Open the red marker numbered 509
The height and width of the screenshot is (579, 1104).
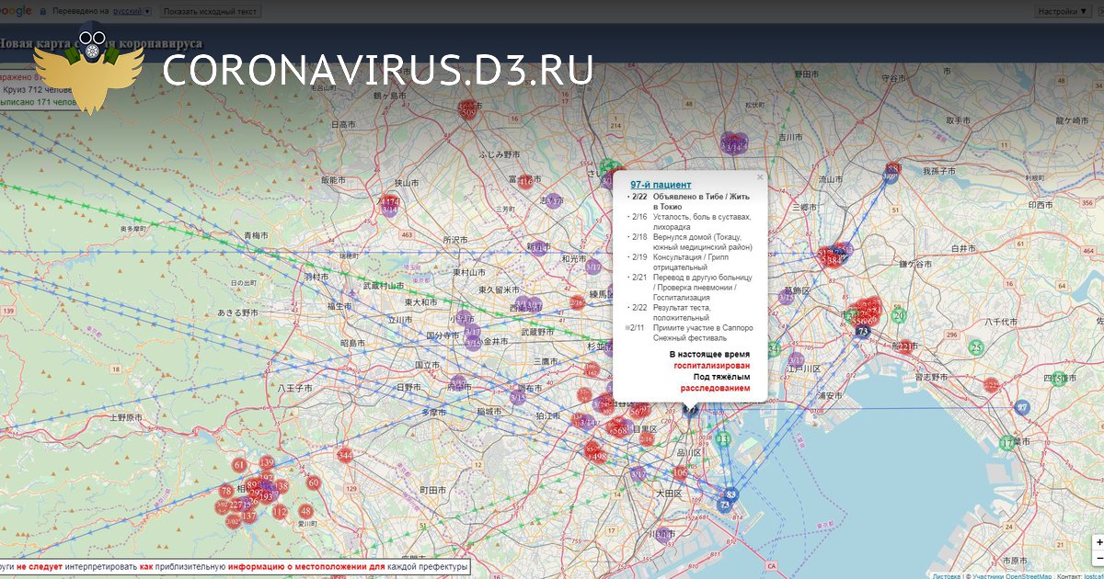pos(469,113)
